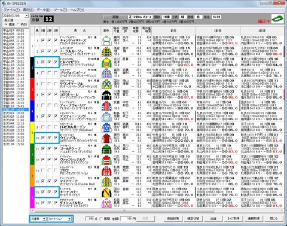This screenshot has height=226, width=287.
Task: Check the 1着 box for horse 9
Action: (43, 127)
